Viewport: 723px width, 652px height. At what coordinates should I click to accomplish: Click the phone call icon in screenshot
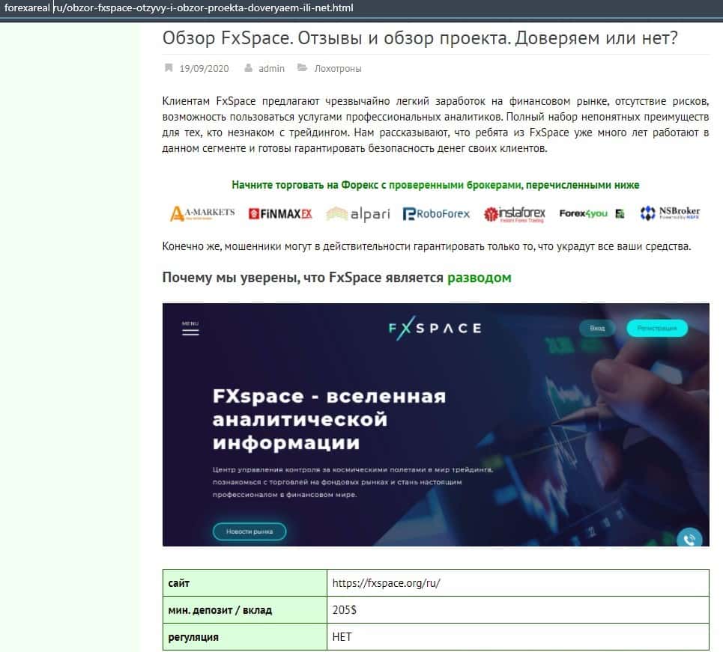coord(689,539)
